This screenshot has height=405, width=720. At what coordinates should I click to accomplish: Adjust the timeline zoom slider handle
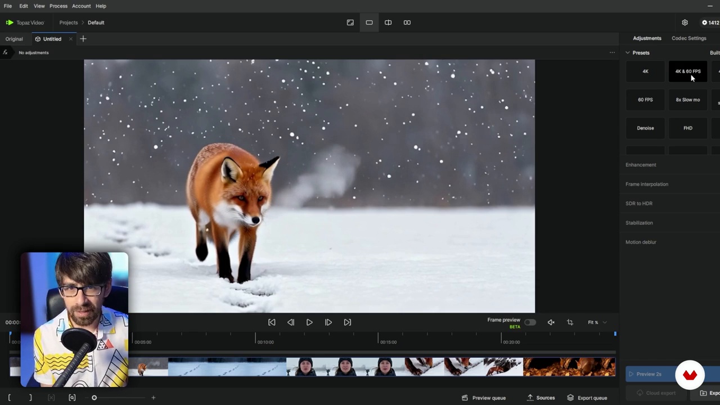pos(94,398)
